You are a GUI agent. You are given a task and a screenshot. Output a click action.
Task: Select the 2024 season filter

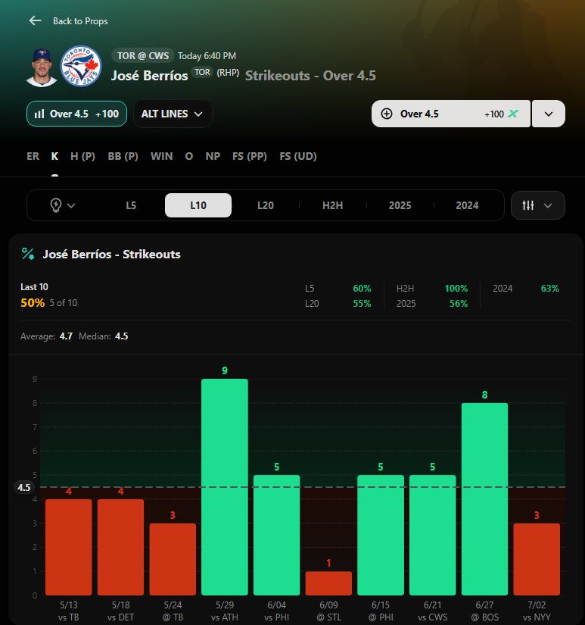pyautogui.click(x=467, y=205)
